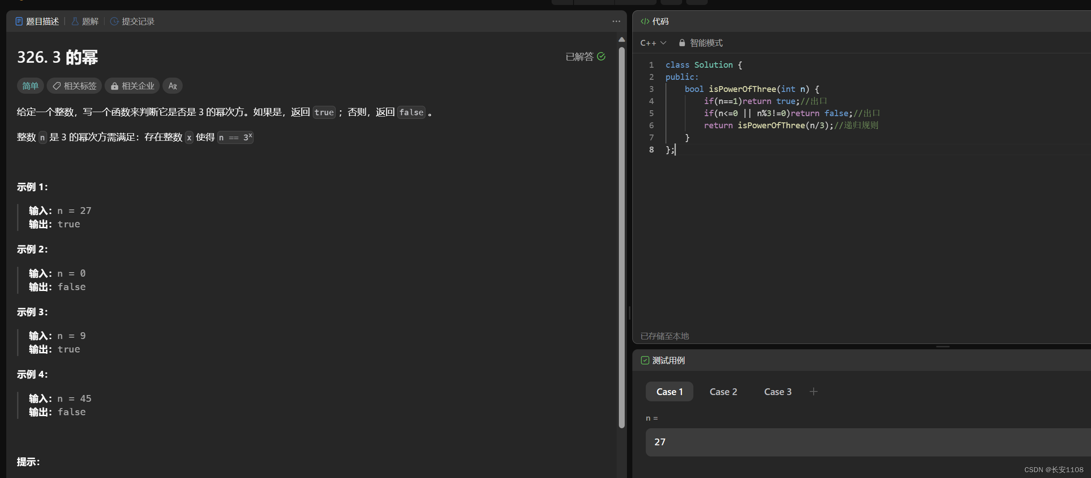Viewport: 1091px width, 478px height.
Task: Click the 'n == 3^x' inline formula
Action: (235, 137)
